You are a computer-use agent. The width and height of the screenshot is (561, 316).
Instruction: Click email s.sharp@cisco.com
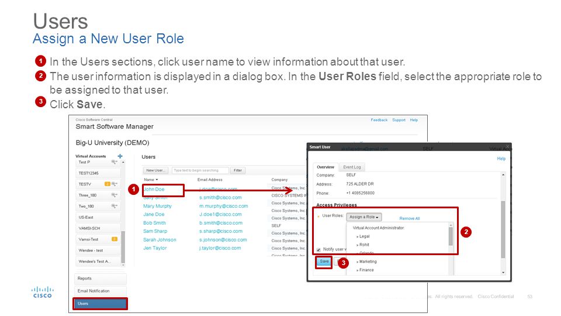[221, 232]
